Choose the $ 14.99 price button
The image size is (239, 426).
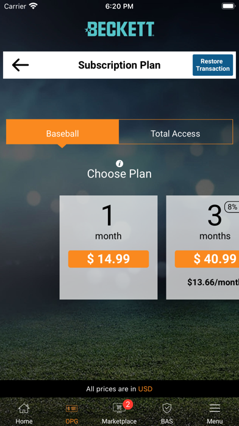point(109,259)
